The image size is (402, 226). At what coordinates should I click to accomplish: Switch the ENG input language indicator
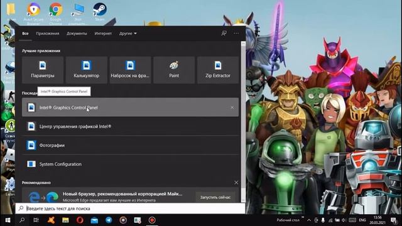coord(362,220)
